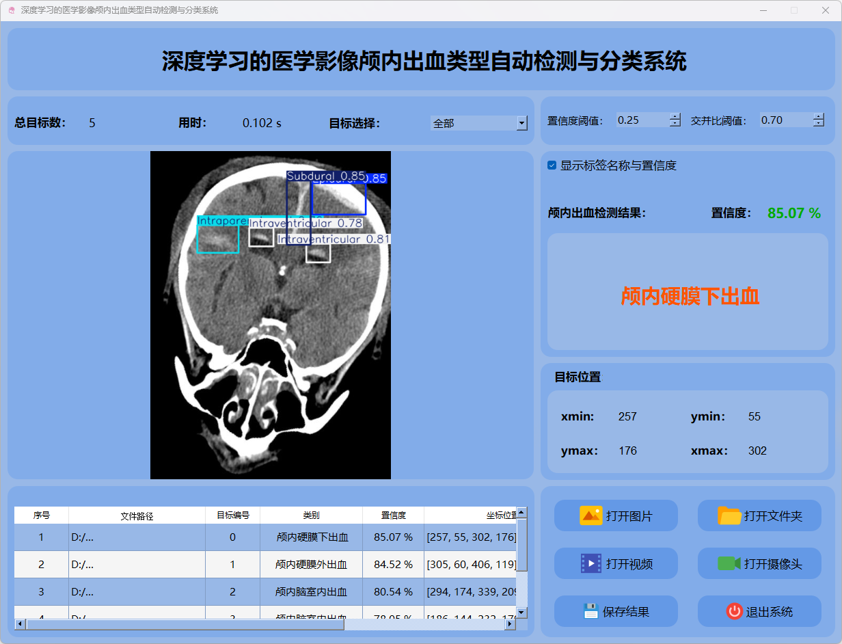Click the 打开文件夹 button label

click(x=773, y=516)
